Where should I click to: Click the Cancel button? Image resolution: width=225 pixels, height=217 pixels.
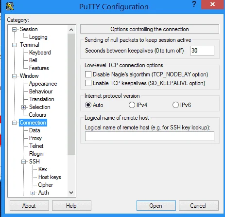click(199, 206)
